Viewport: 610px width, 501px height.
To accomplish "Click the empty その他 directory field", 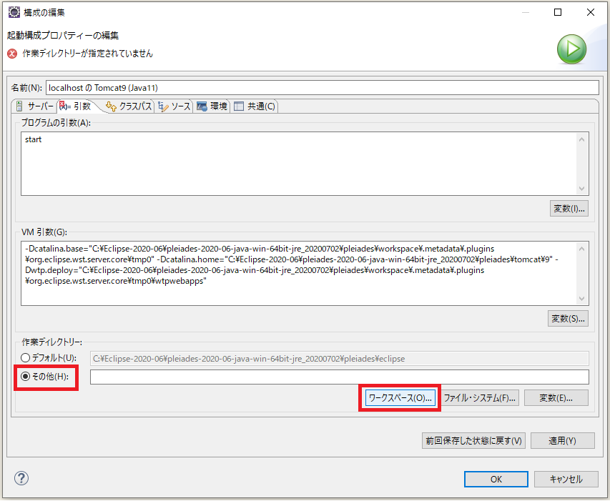I will pyautogui.click(x=339, y=377).
